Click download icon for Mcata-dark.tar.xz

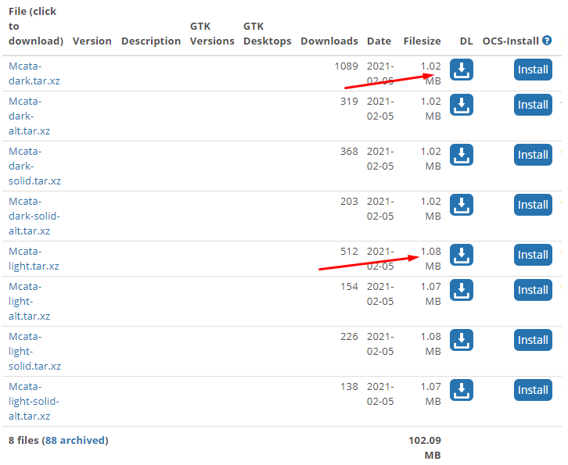[x=462, y=70]
